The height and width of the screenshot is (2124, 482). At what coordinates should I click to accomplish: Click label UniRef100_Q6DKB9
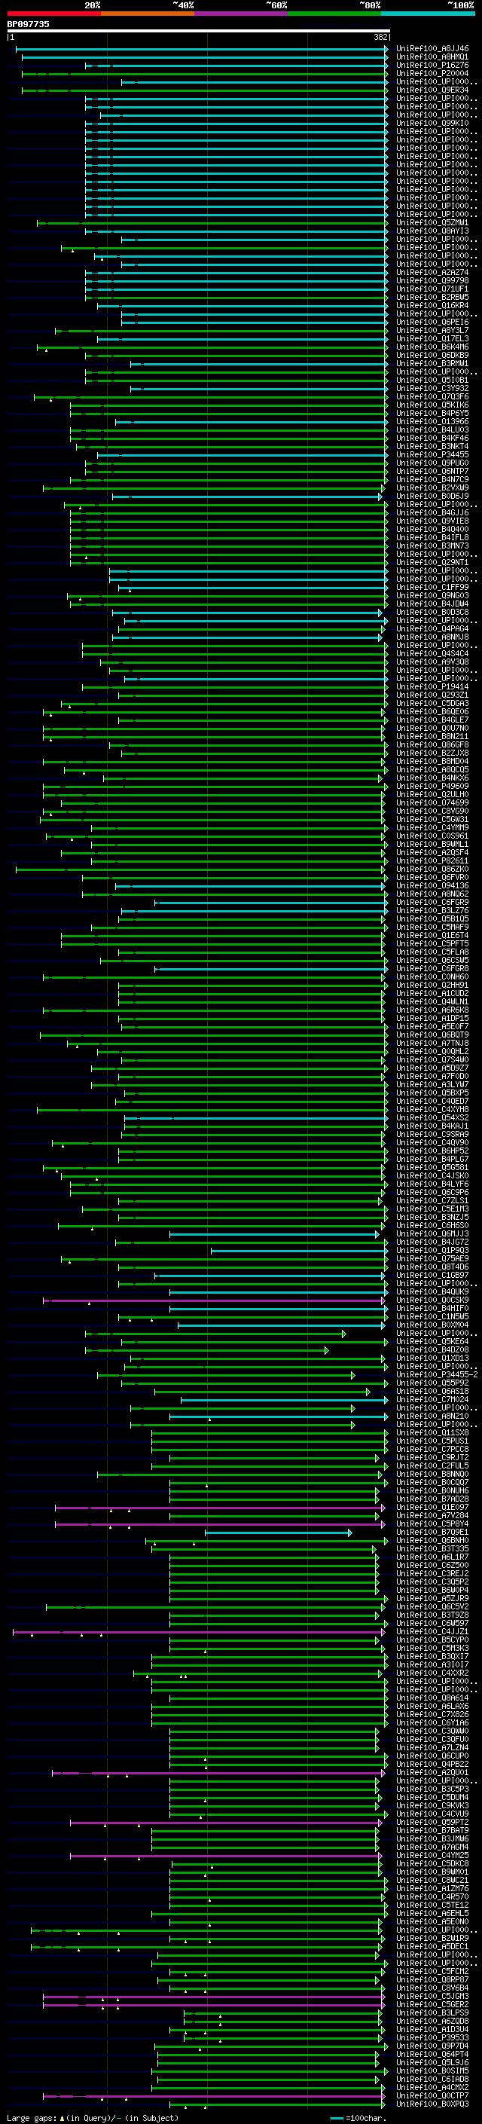(432, 356)
